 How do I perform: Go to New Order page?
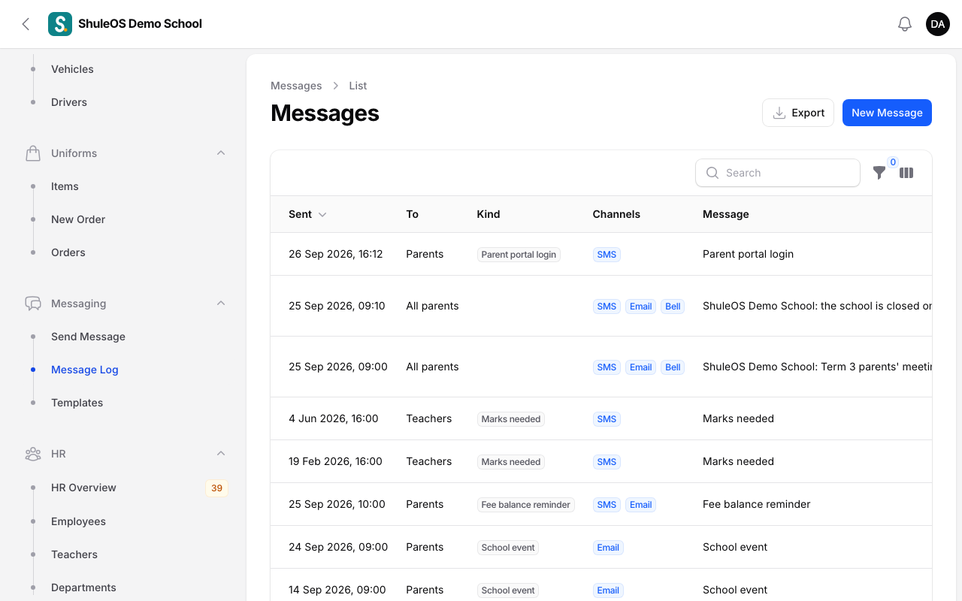pos(78,219)
